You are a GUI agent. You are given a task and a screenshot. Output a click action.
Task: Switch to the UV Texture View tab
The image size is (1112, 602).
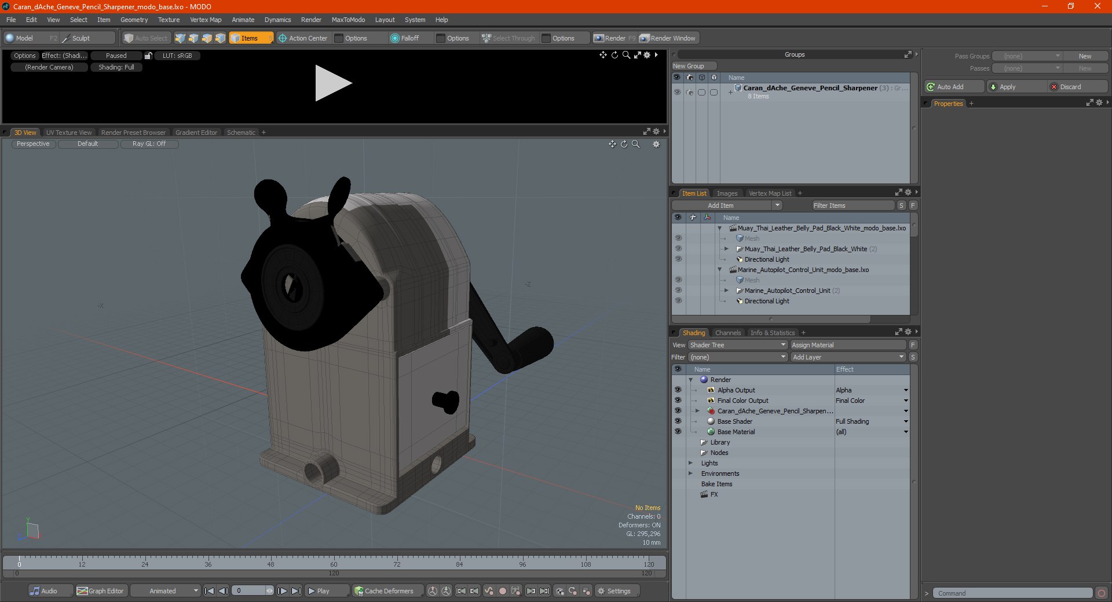tap(69, 133)
